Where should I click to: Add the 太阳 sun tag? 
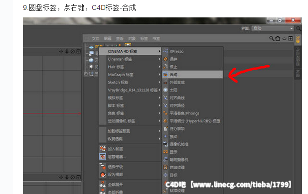tap(192, 90)
